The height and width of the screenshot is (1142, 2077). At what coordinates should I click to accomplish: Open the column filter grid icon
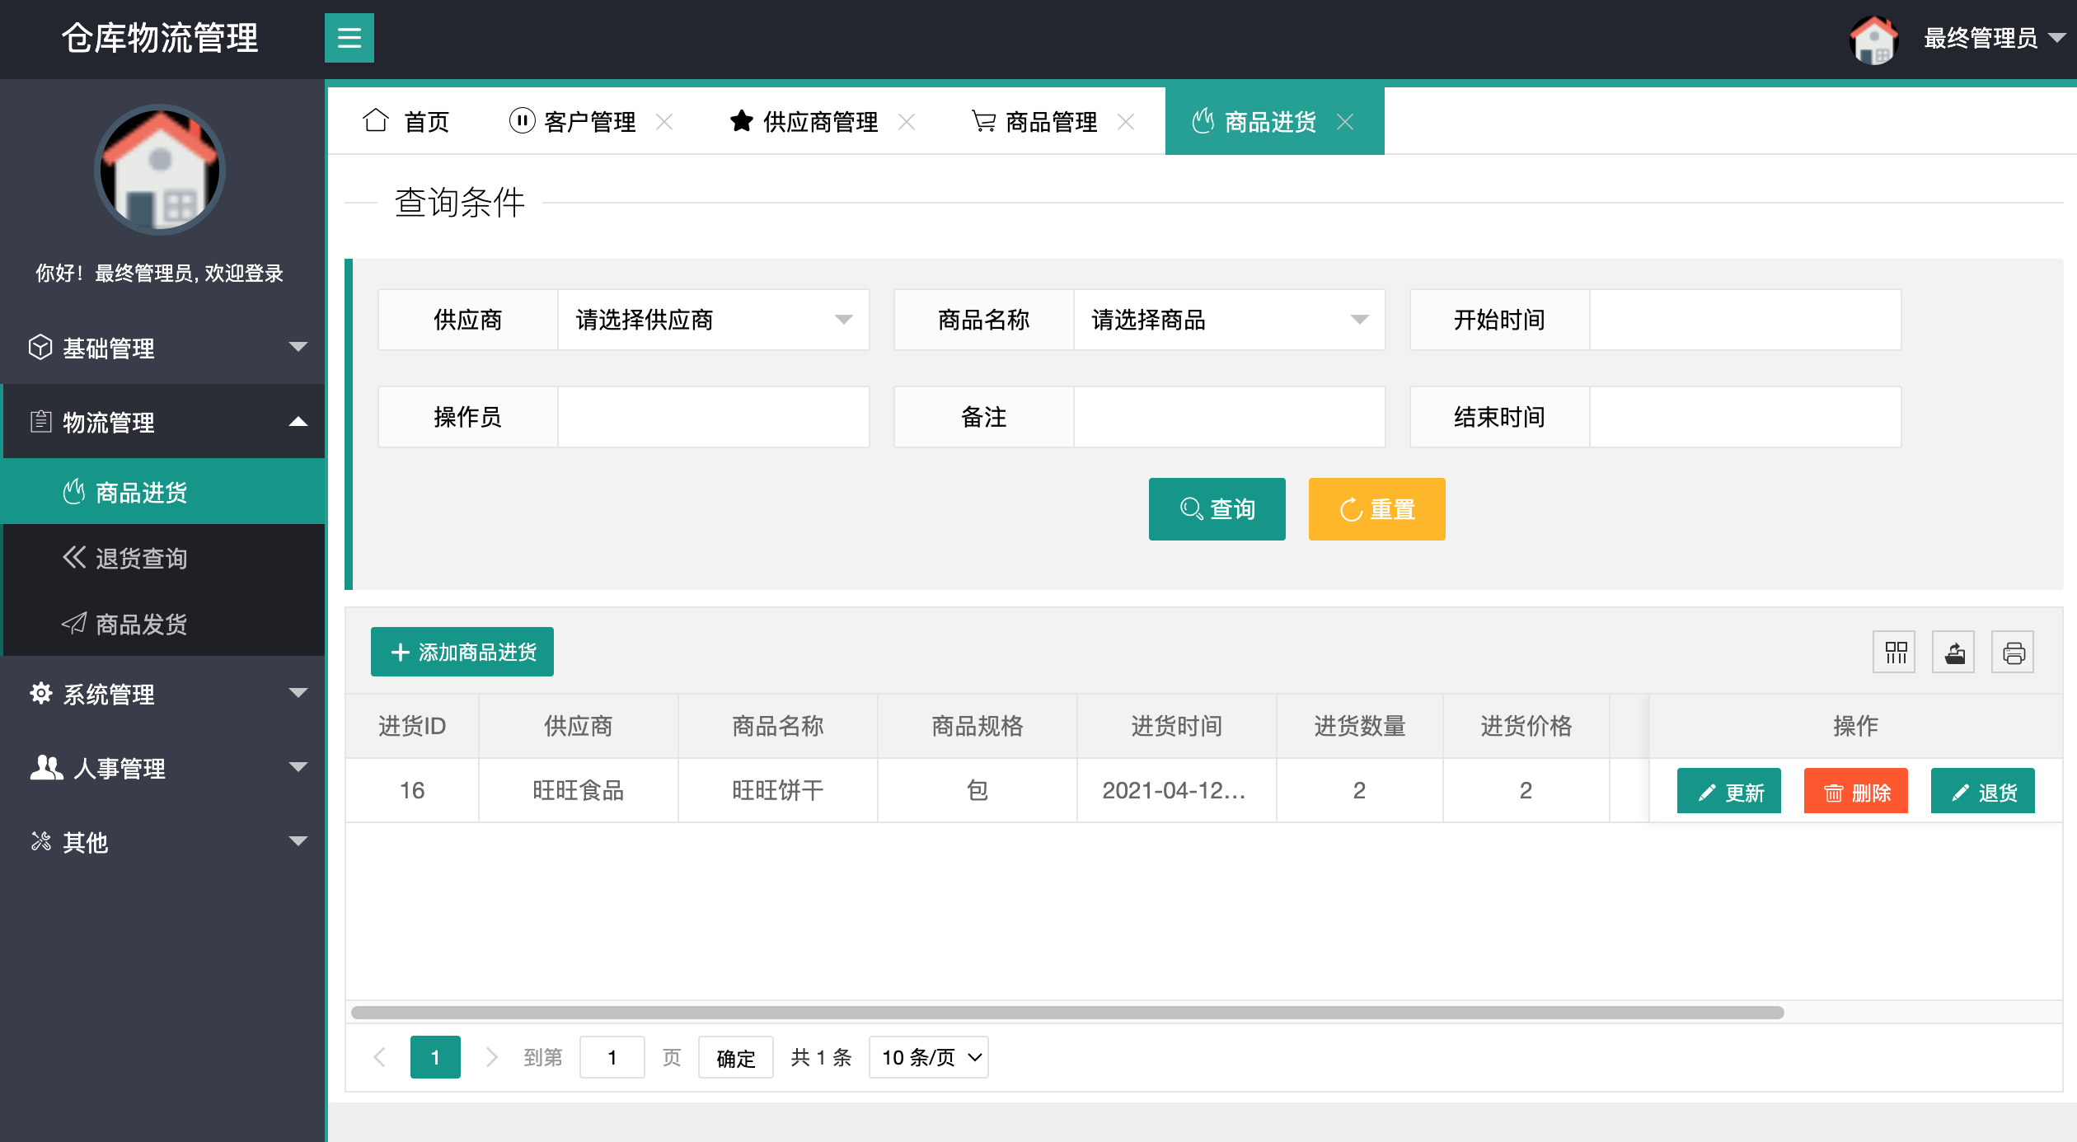tap(1895, 653)
